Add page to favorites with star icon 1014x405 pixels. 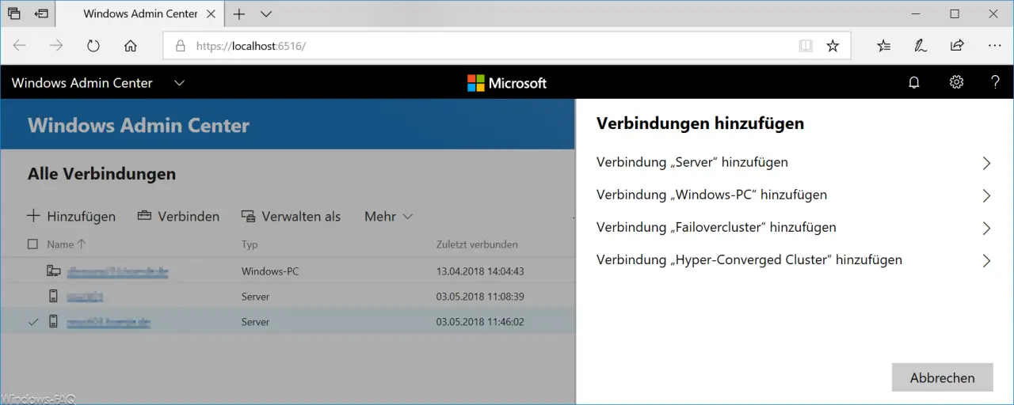coord(833,46)
